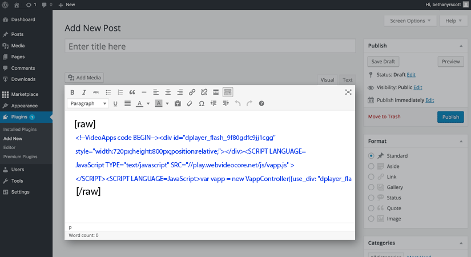Toggle bold formatting in editor toolbar

[72, 93]
